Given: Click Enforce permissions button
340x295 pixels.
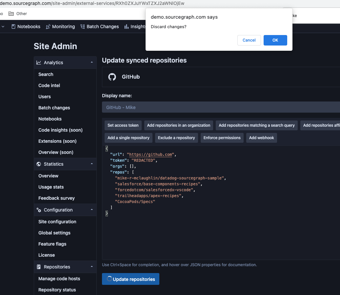Looking at the screenshot, I should [x=222, y=138].
